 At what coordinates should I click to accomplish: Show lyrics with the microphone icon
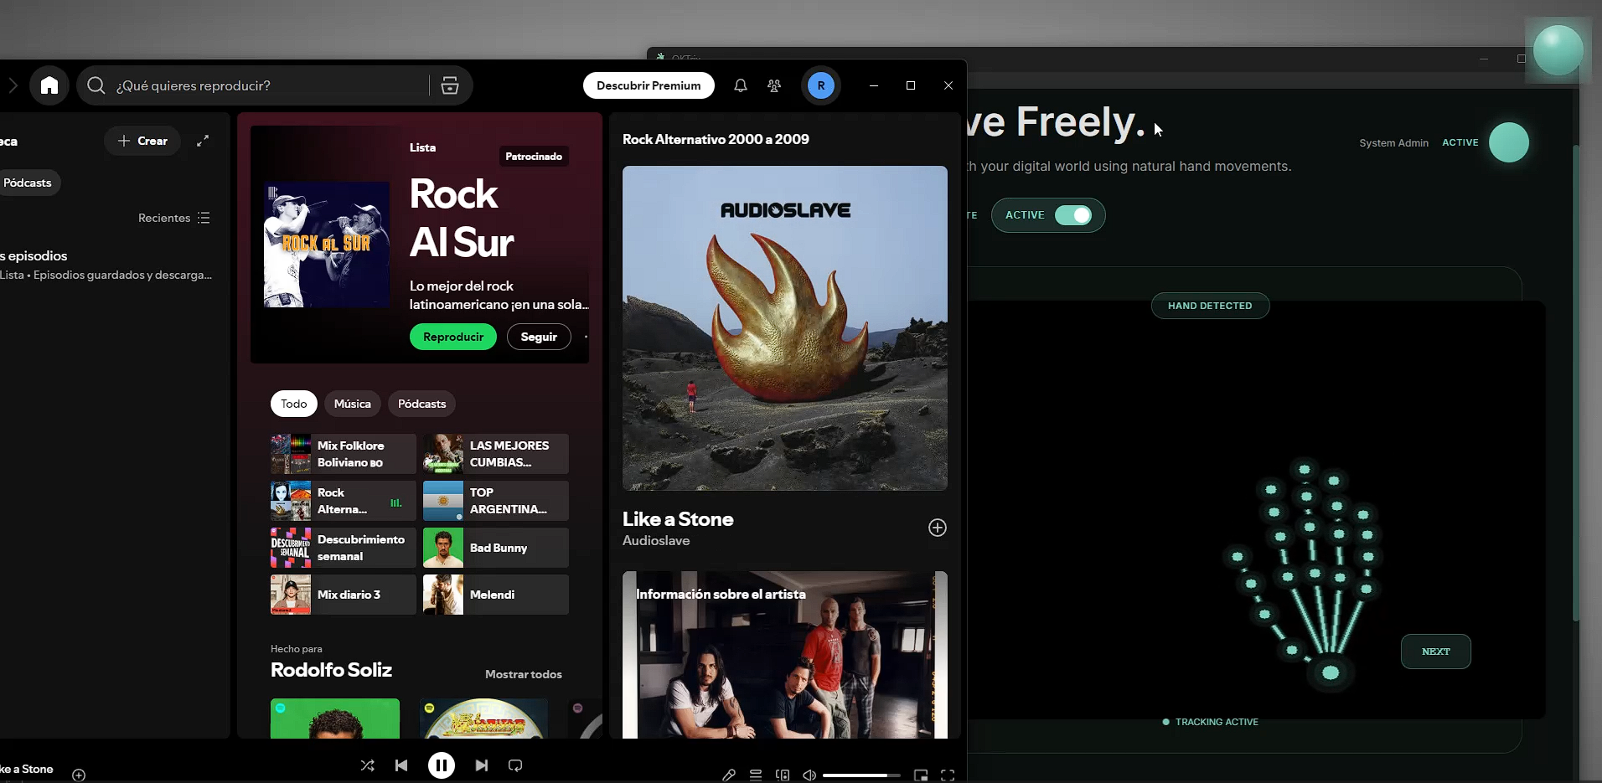tap(729, 775)
